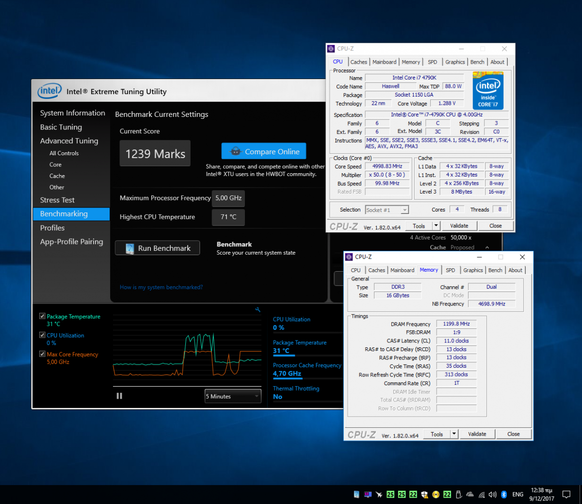Switch to Mainboard tab in CPU-Z processor window
Image resolution: width=582 pixels, height=504 pixels.
pos(385,62)
